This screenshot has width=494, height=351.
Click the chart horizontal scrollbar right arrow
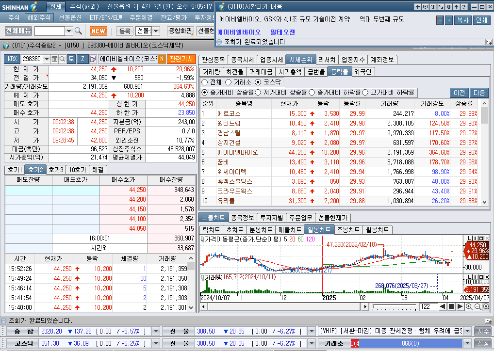[365, 306]
